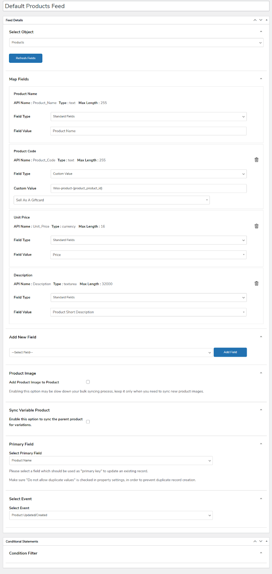Click the Add Field button

tap(230, 352)
